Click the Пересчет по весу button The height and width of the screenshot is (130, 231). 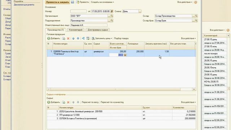(90, 102)
